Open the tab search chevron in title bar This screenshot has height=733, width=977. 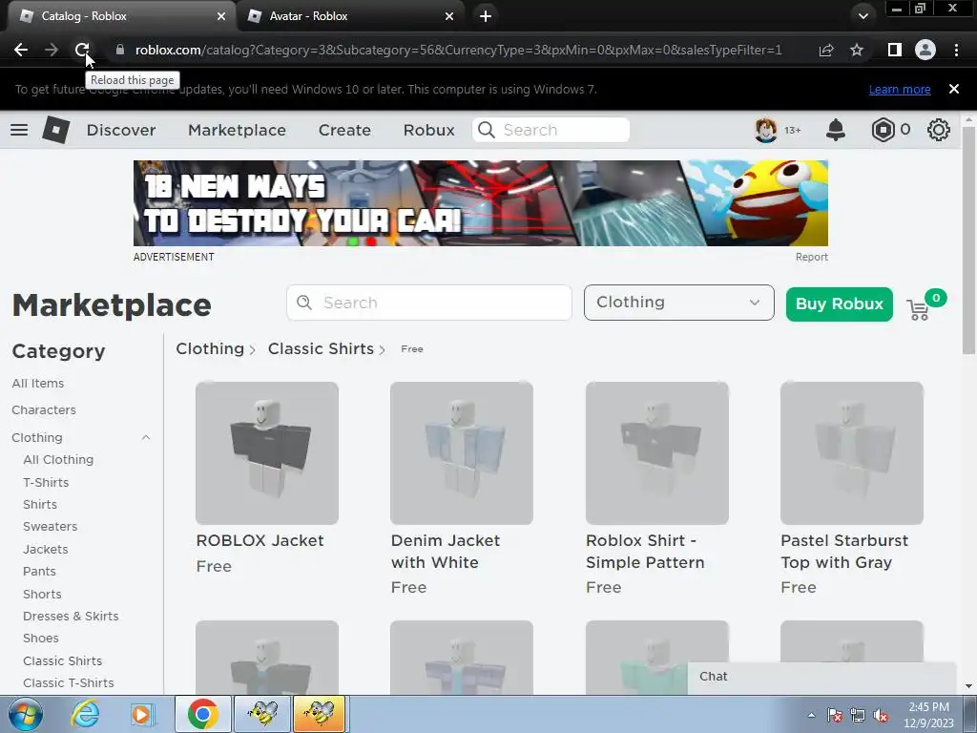pos(863,16)
